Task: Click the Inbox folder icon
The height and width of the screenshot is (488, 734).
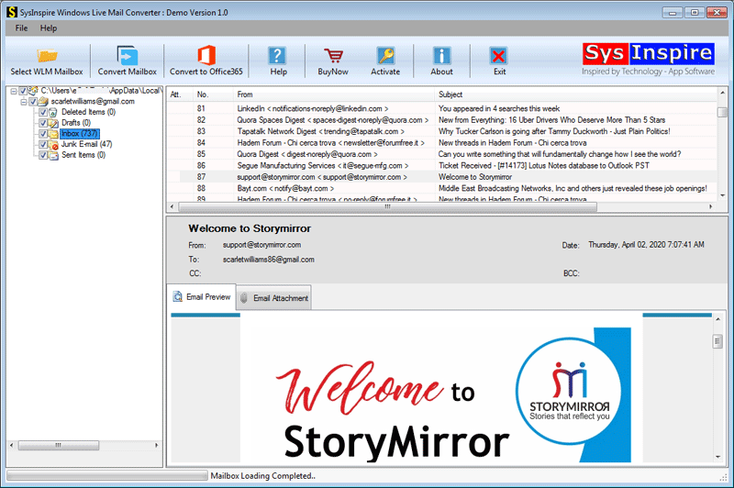Action: click(x=53, y=134)
